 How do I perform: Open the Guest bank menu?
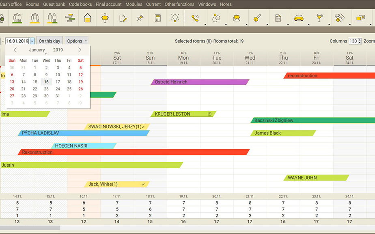54,4
